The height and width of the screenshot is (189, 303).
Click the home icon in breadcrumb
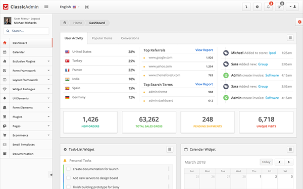pos(65,23)
